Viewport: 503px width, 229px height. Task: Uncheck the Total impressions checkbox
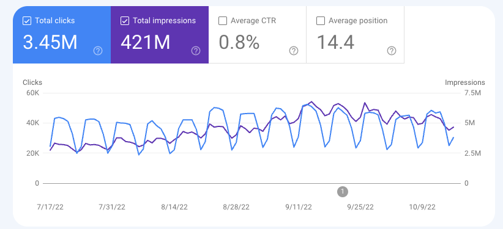pos(124,21)
